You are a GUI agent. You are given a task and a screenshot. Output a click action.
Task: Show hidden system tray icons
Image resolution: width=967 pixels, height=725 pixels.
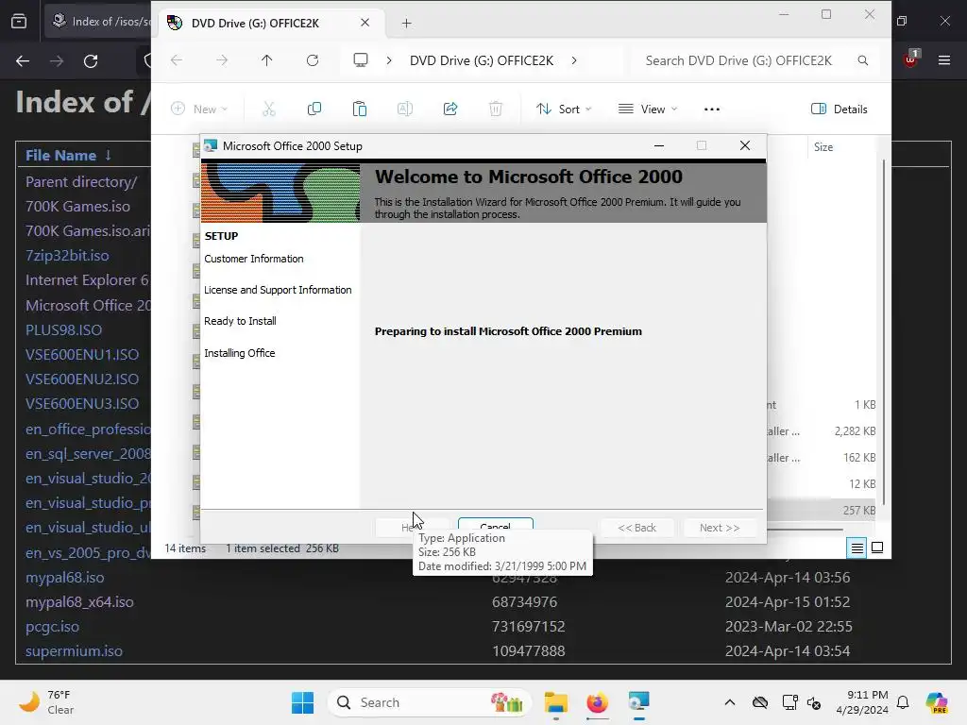(730, 702)
